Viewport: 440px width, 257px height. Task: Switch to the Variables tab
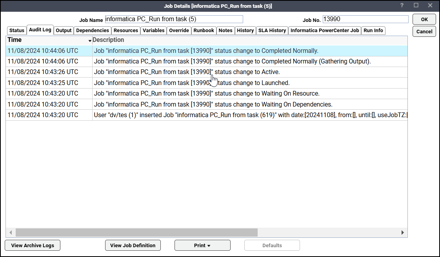[153, 31]
